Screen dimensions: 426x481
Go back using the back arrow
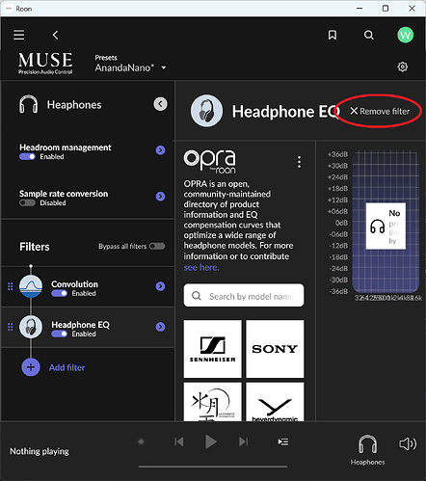point(56,35)
